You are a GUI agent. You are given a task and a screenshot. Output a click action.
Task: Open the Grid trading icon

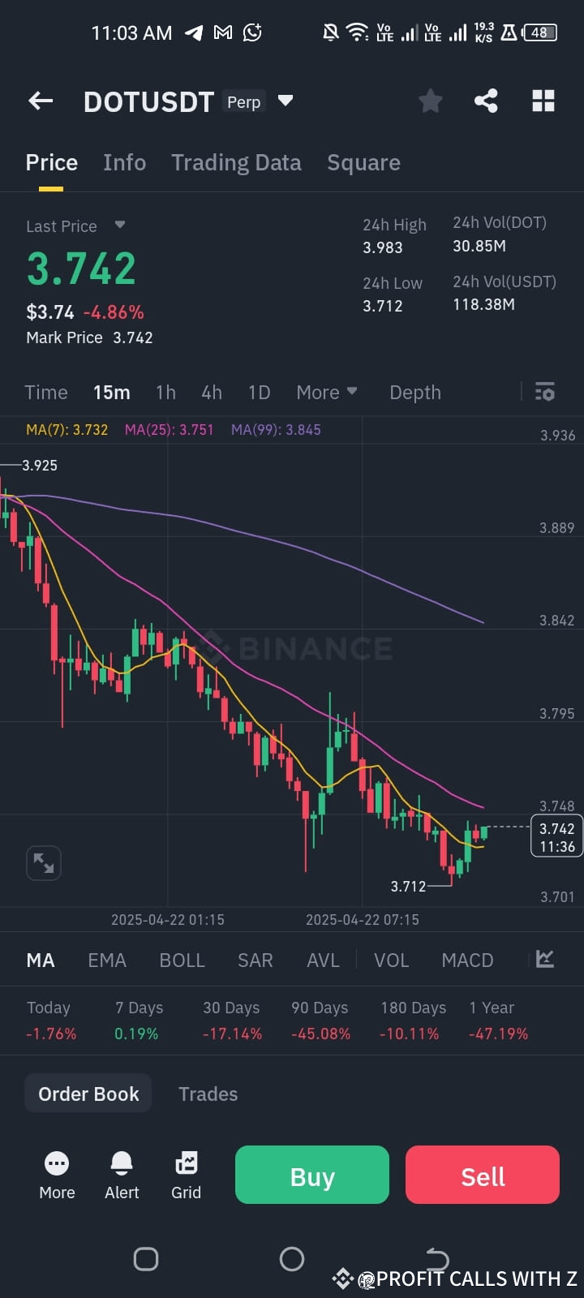tap(186, 1164)
